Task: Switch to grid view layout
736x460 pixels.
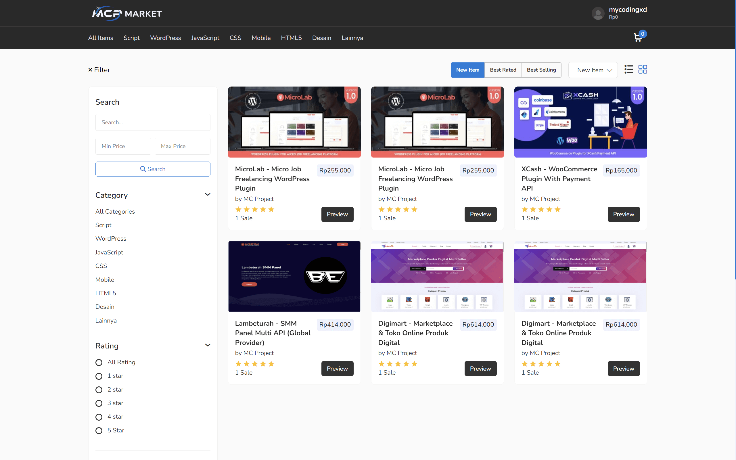Action: click(x=642, y=69)
